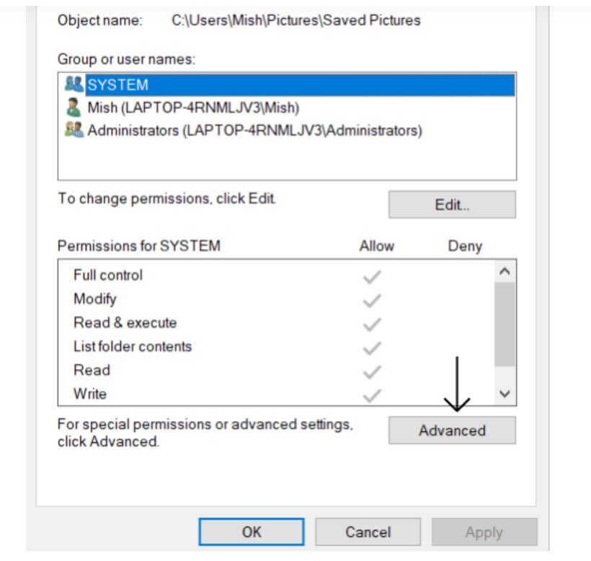Click the SYSTEM group icon
This screenshot has width=591, height=561.
74,84
